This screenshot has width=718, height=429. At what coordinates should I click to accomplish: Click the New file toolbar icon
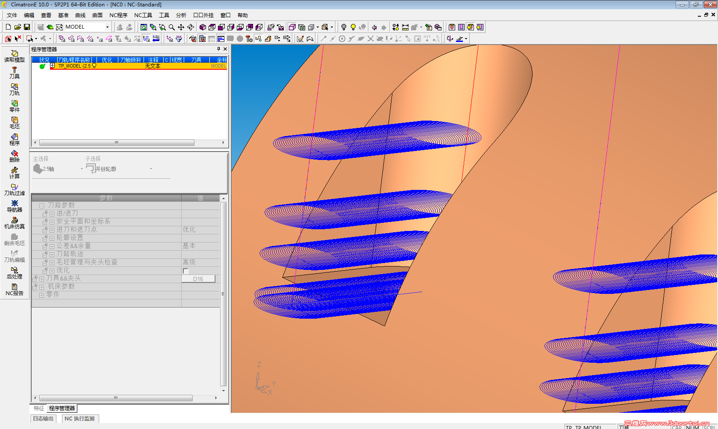pos(8,27)
